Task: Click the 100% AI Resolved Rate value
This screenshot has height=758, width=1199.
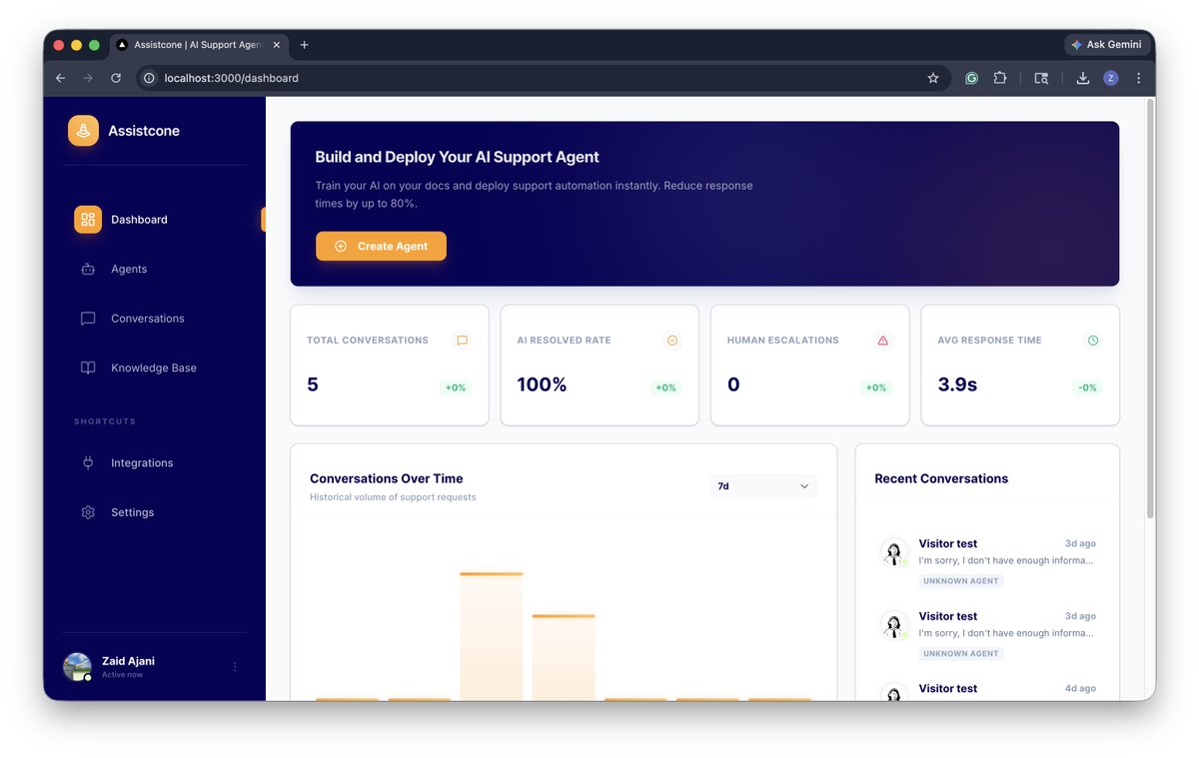Action: click(x=542, y=384)
